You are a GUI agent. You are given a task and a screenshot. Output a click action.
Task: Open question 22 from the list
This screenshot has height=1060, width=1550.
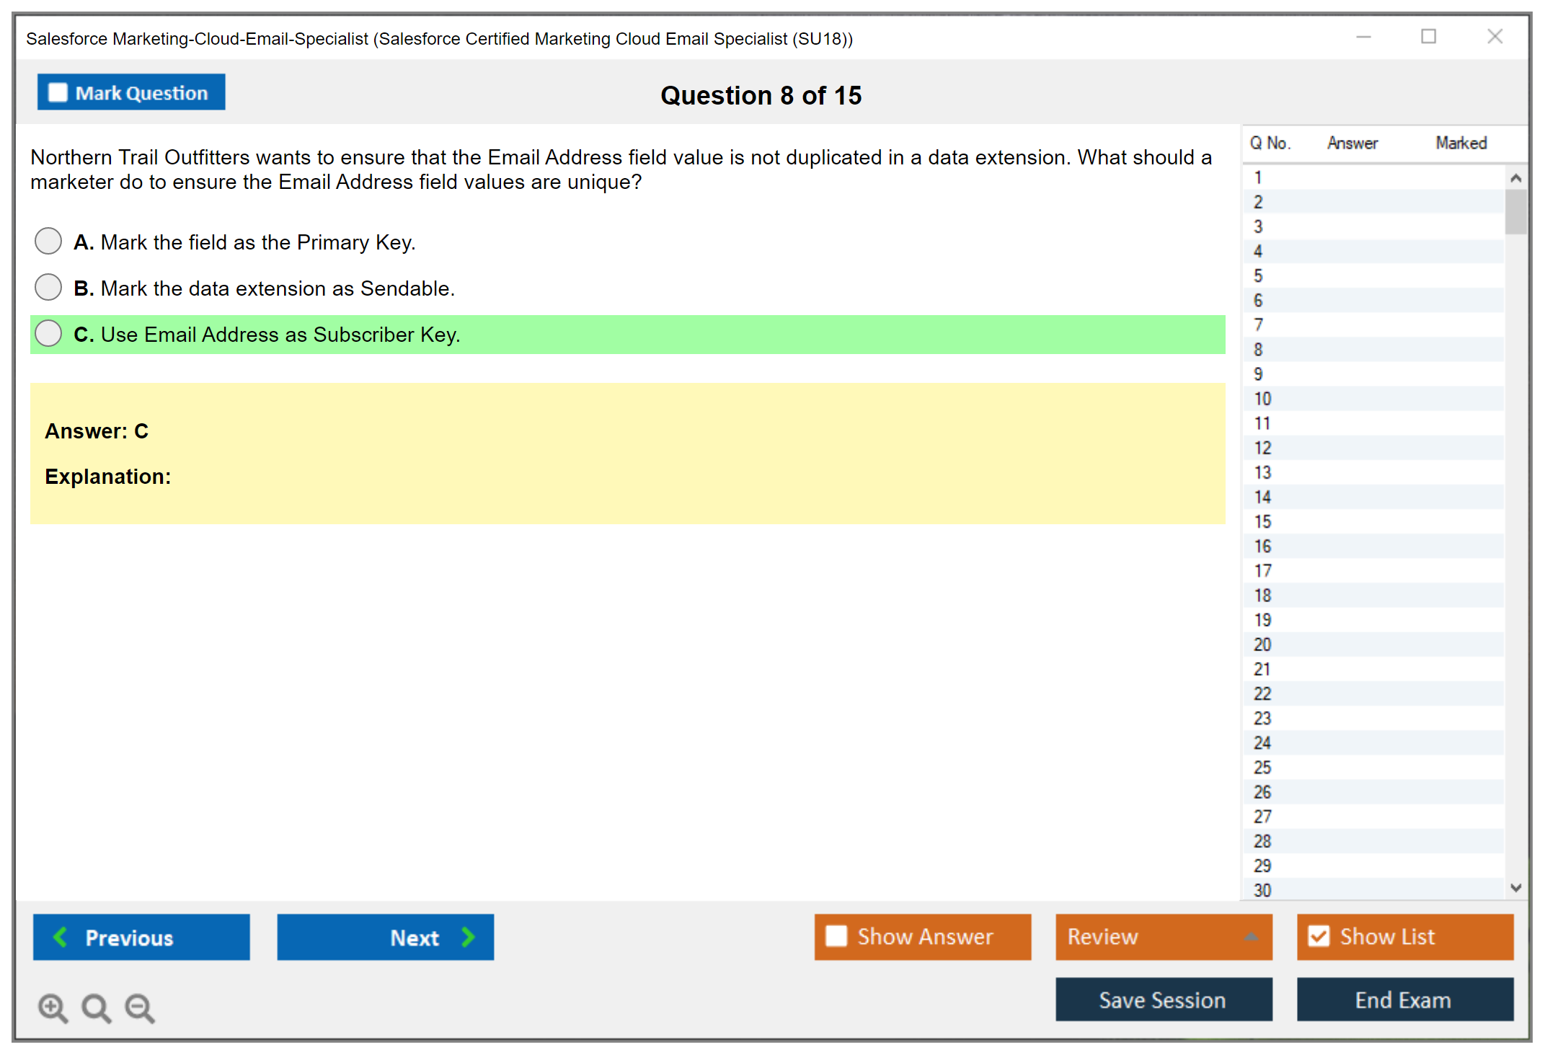tap(1262, 694)
